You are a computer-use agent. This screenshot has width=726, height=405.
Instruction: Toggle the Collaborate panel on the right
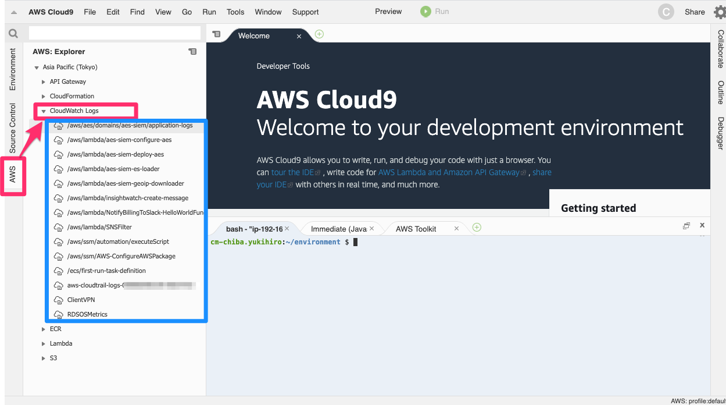pyautogui.click(x=721, y=52)
